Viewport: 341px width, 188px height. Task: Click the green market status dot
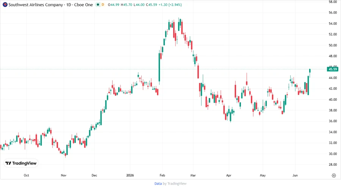pos(98,5)
